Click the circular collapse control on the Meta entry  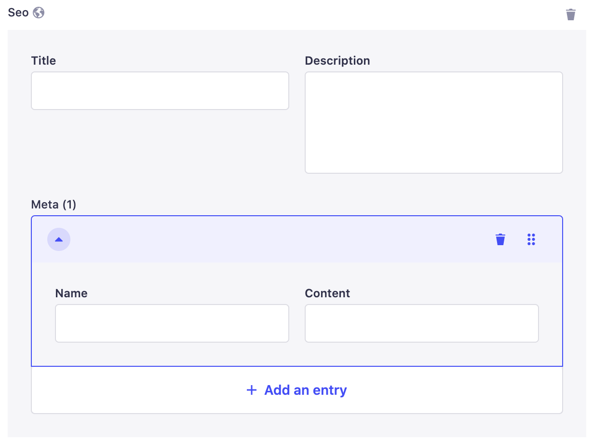point(58,239)
